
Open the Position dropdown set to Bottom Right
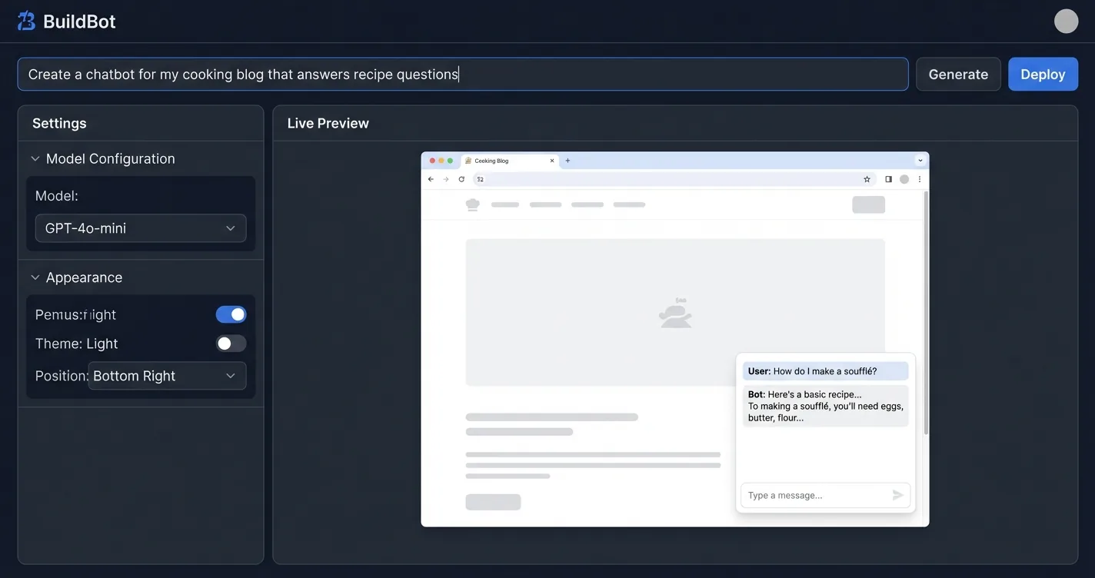tap(167, 376)
